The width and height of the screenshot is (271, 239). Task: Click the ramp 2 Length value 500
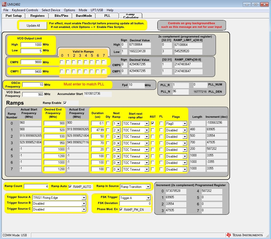(x=198, y=136)
